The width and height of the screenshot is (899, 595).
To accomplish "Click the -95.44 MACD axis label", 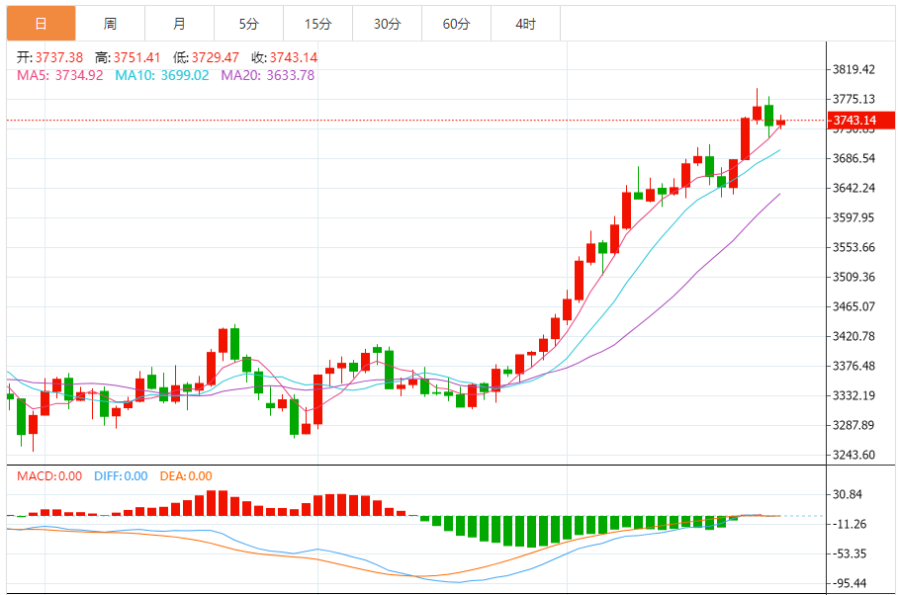I will [x=850, y=583].
